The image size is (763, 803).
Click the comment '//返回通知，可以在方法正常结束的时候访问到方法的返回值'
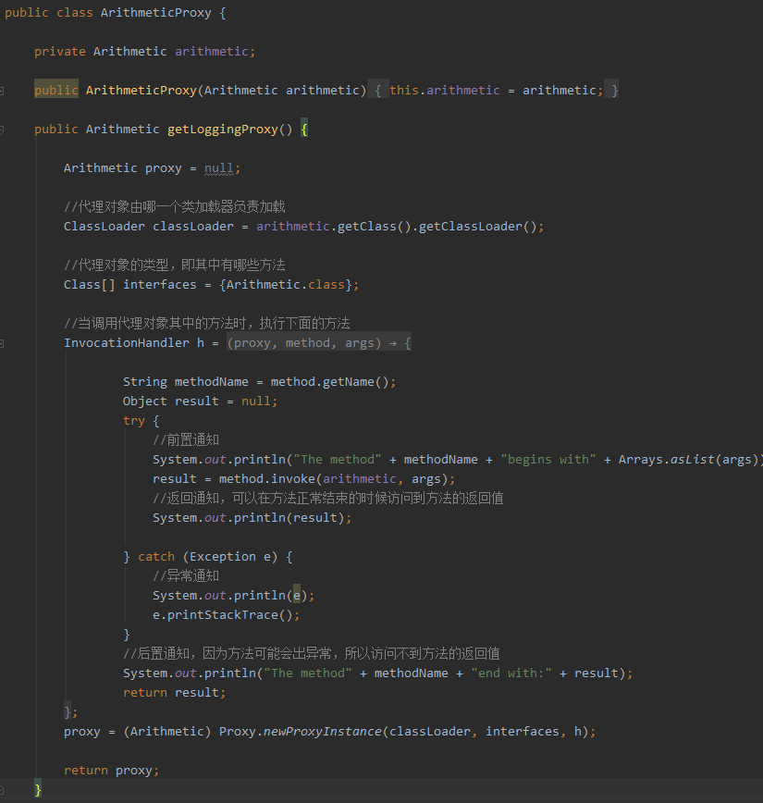pos(327,499)
